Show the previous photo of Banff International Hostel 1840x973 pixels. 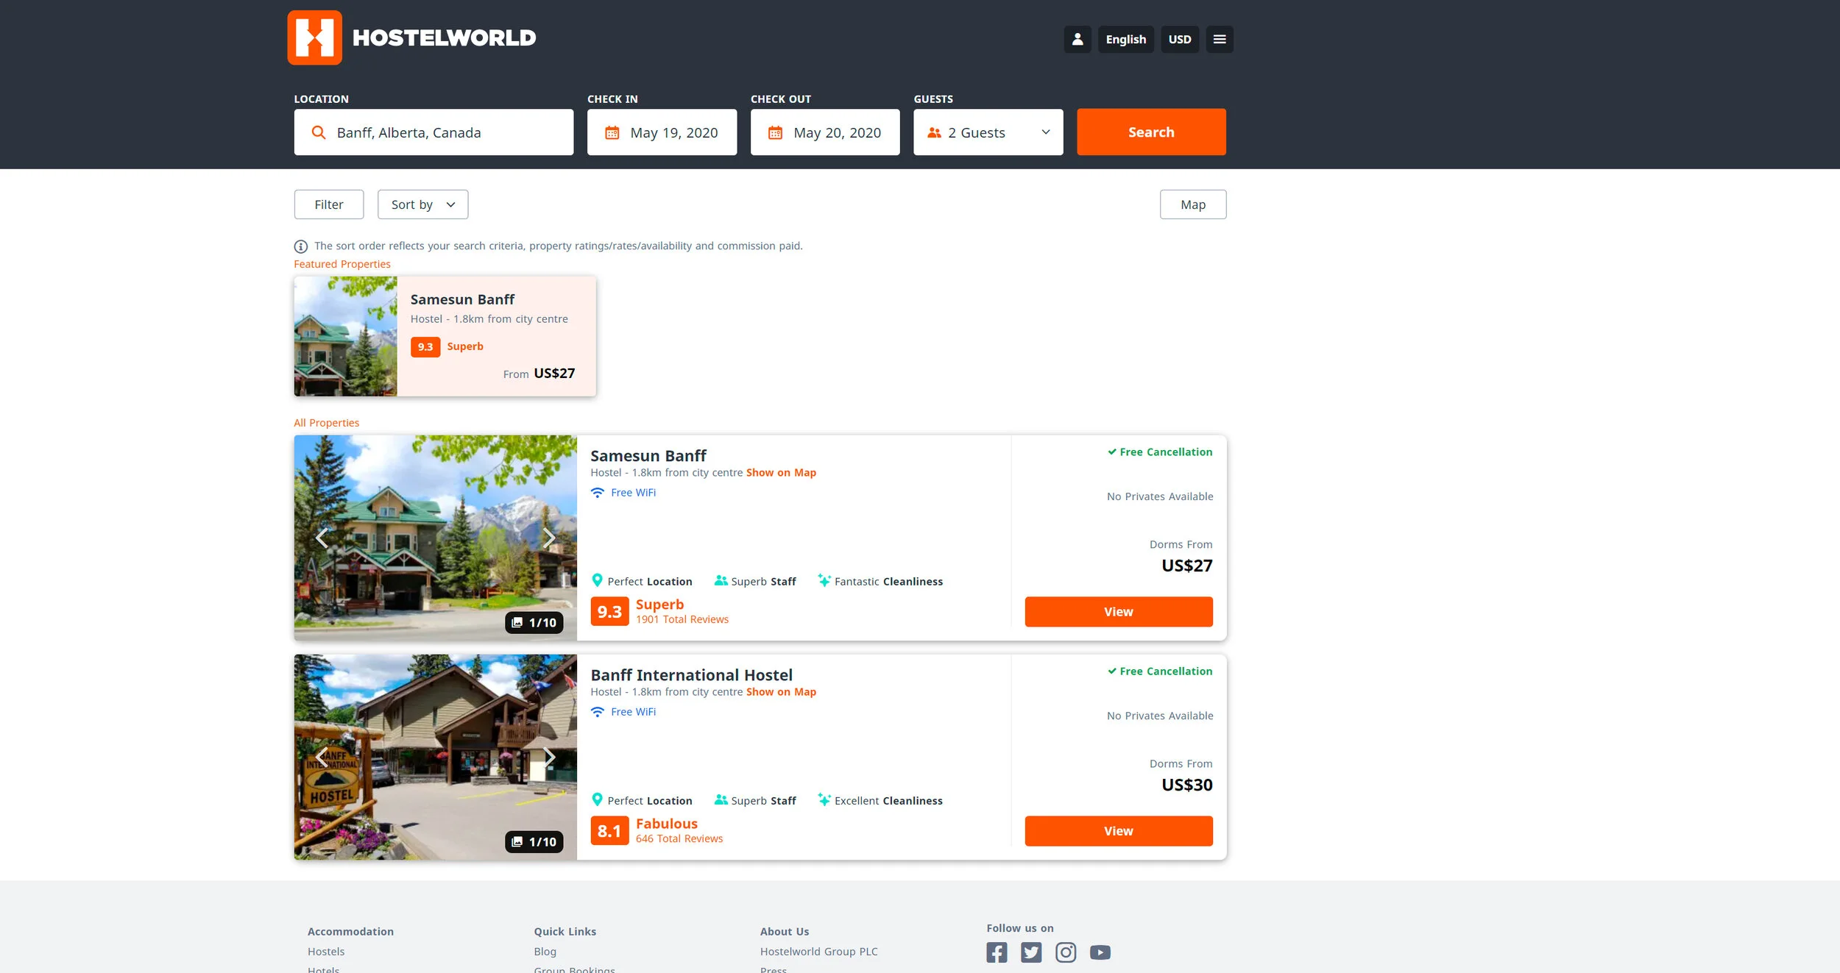pyautogui.click(x=322, y=757)
